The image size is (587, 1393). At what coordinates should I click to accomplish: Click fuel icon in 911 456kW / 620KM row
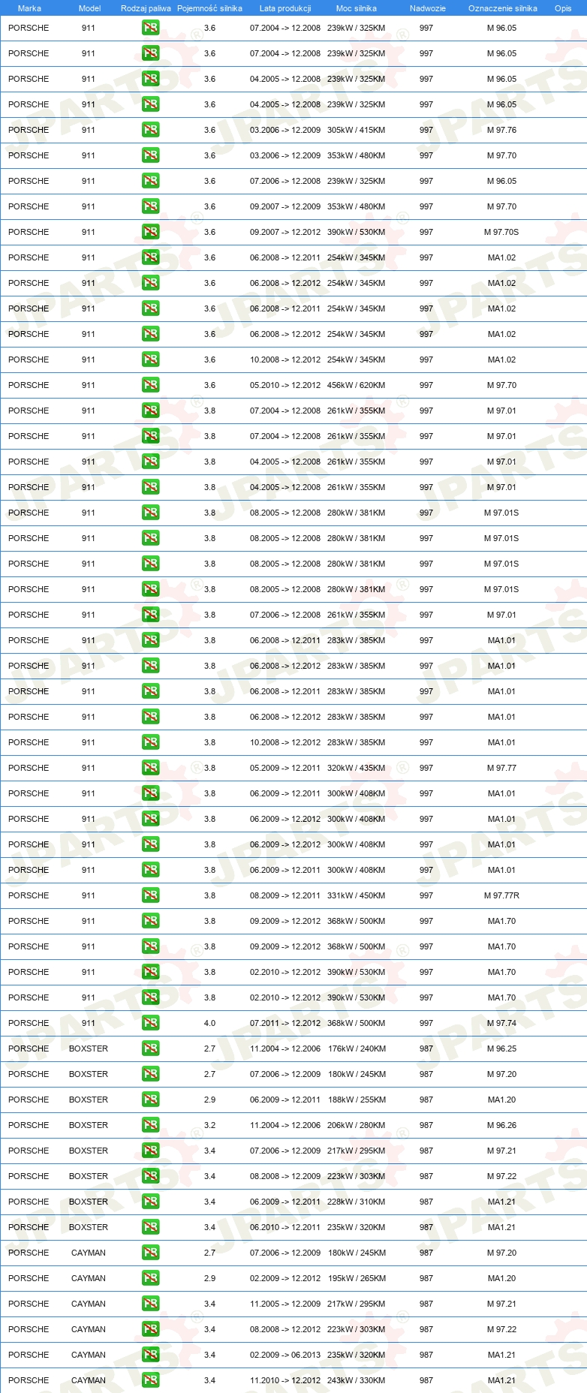(150, 385)
